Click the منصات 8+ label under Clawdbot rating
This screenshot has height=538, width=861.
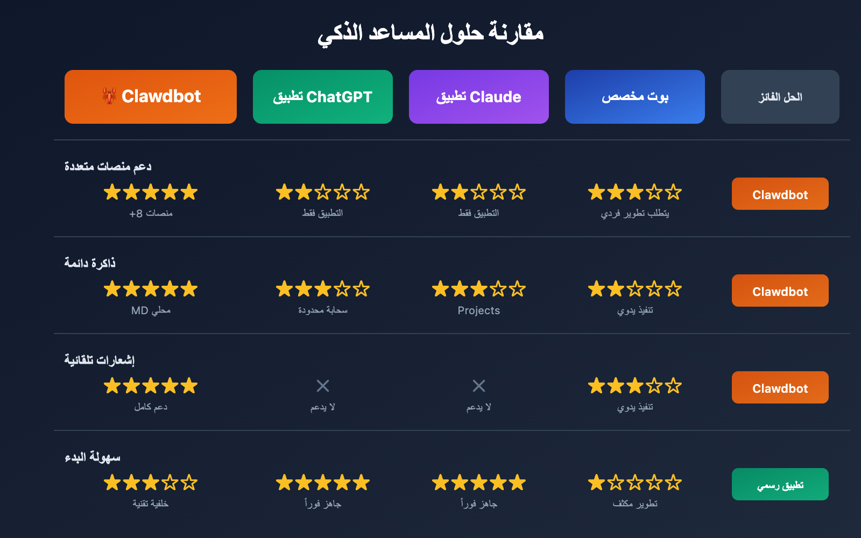point(151,213)
